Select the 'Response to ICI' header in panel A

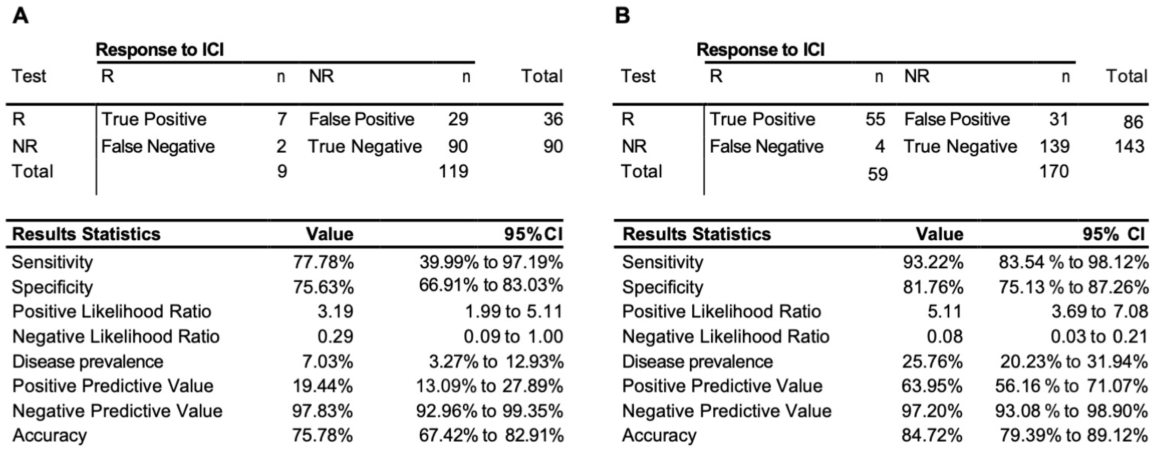(x=160, y=50)
